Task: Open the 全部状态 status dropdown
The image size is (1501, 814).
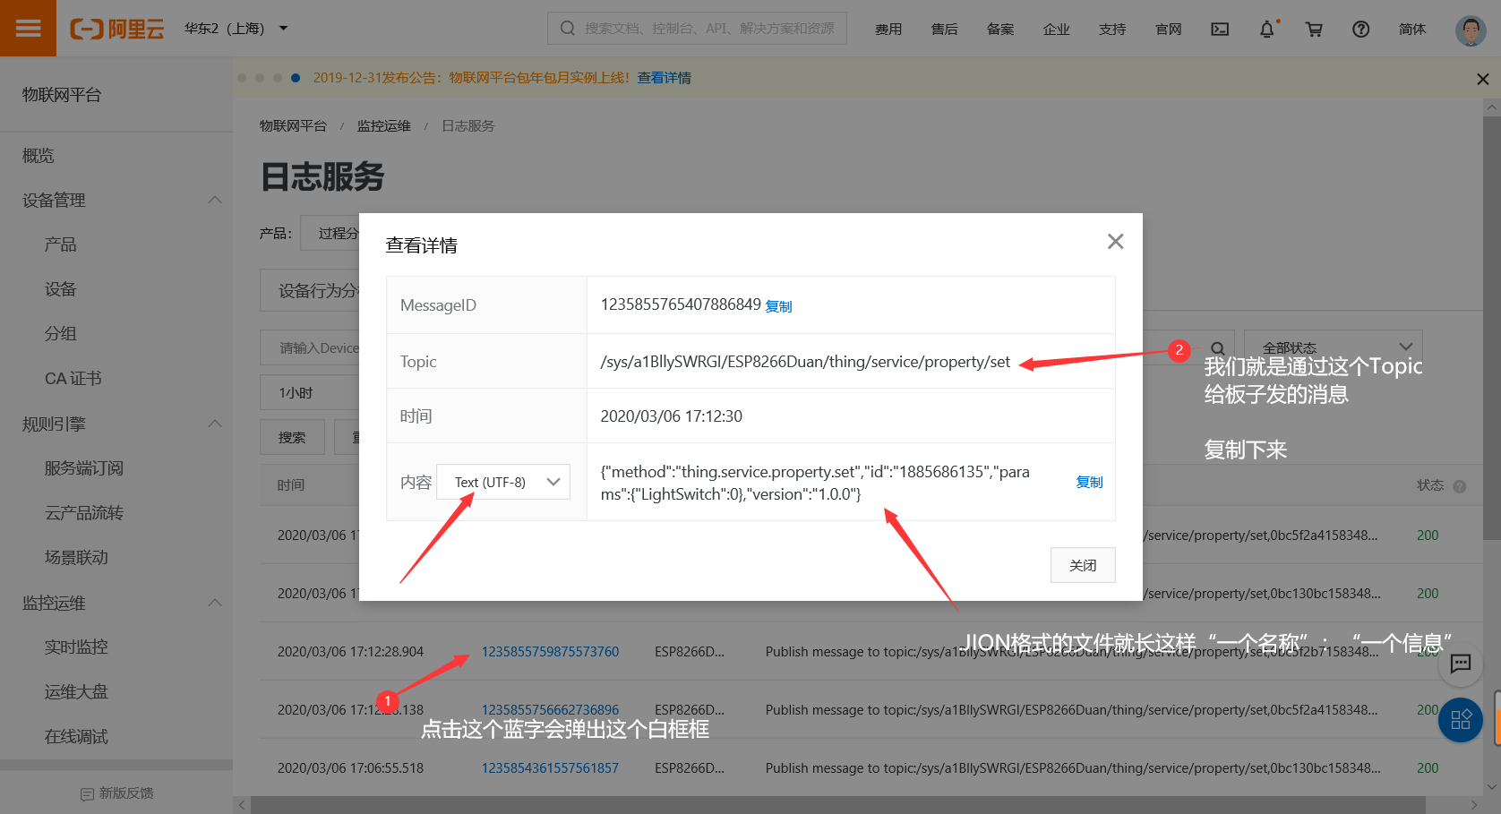Action: coord(1333,347)
